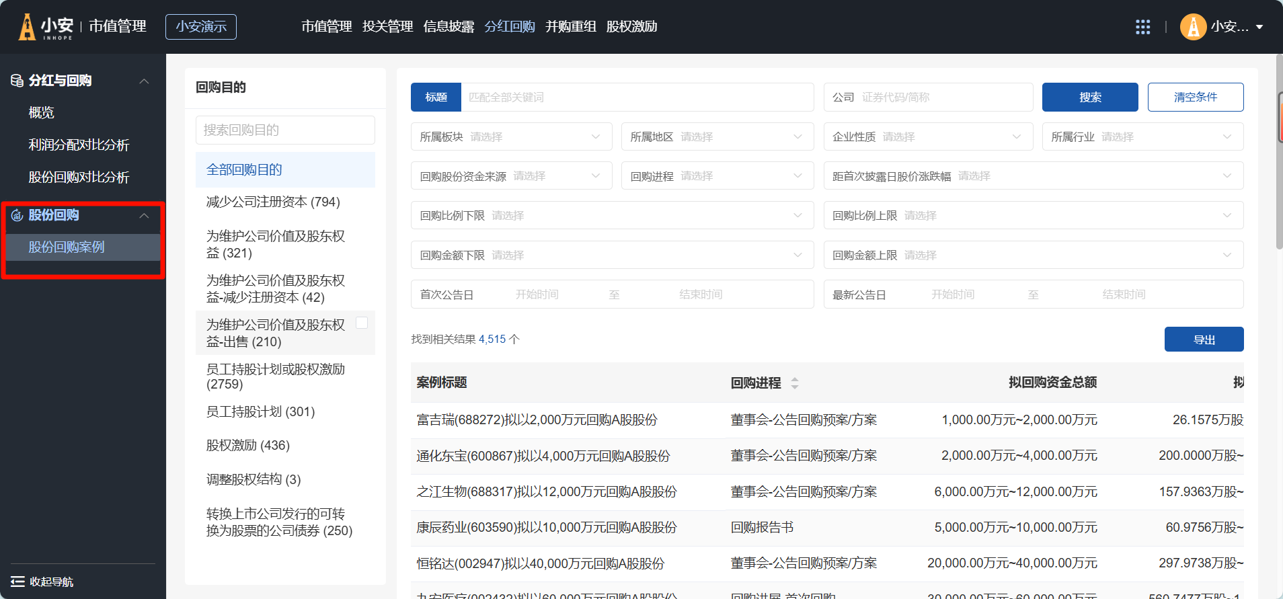Switch to 并购重组 top menu
This screenshot has width=1283, height=599.
pyautogui.click(x=570, y=27)
